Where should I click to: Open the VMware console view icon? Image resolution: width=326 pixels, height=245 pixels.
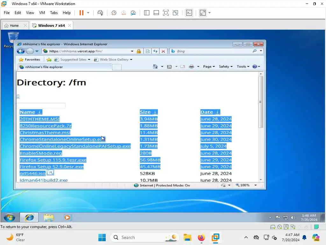tap(189, 13)
